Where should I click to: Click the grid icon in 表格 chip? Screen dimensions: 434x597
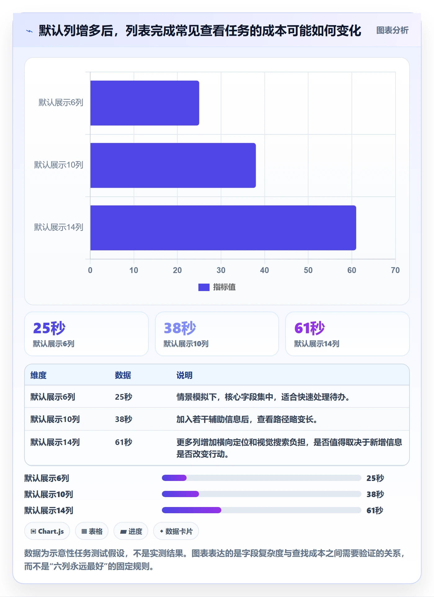pyautogui.click(x=84, y=532)
